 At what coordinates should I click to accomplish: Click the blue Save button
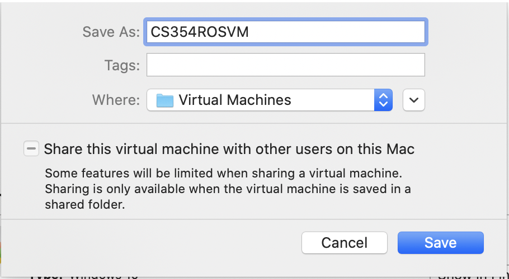(440, 243)
